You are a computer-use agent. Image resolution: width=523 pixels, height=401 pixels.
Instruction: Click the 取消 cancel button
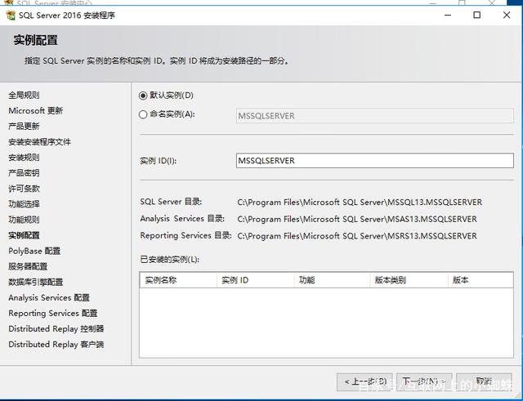point(484,381)
